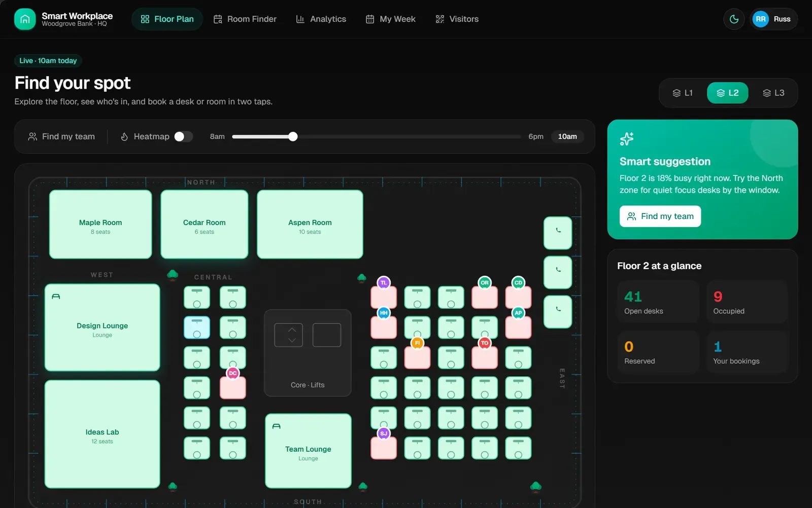Screen dimensions: 812x508
Task: Click the 9 Occupied stat card
Action: (x=747, y=302)
